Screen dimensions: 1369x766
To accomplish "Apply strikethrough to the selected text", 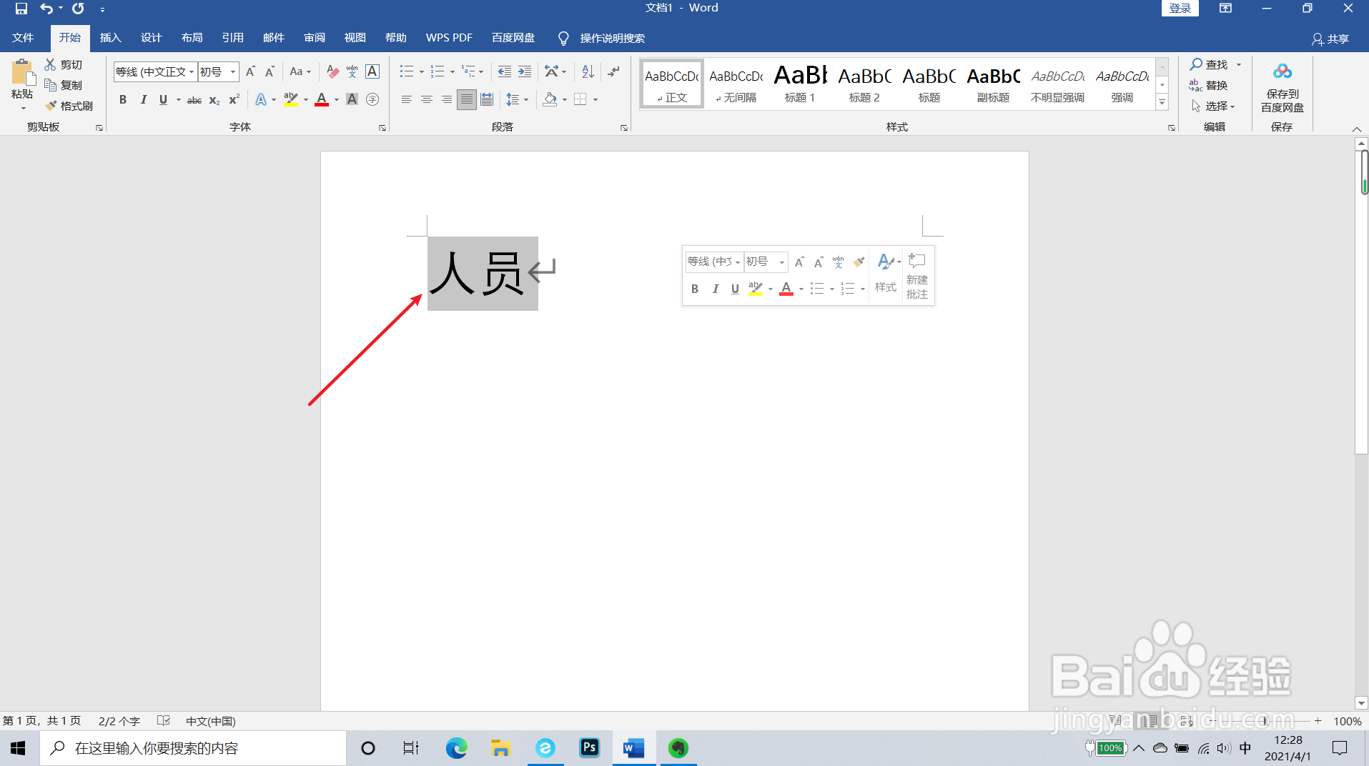I will point(194,99).
